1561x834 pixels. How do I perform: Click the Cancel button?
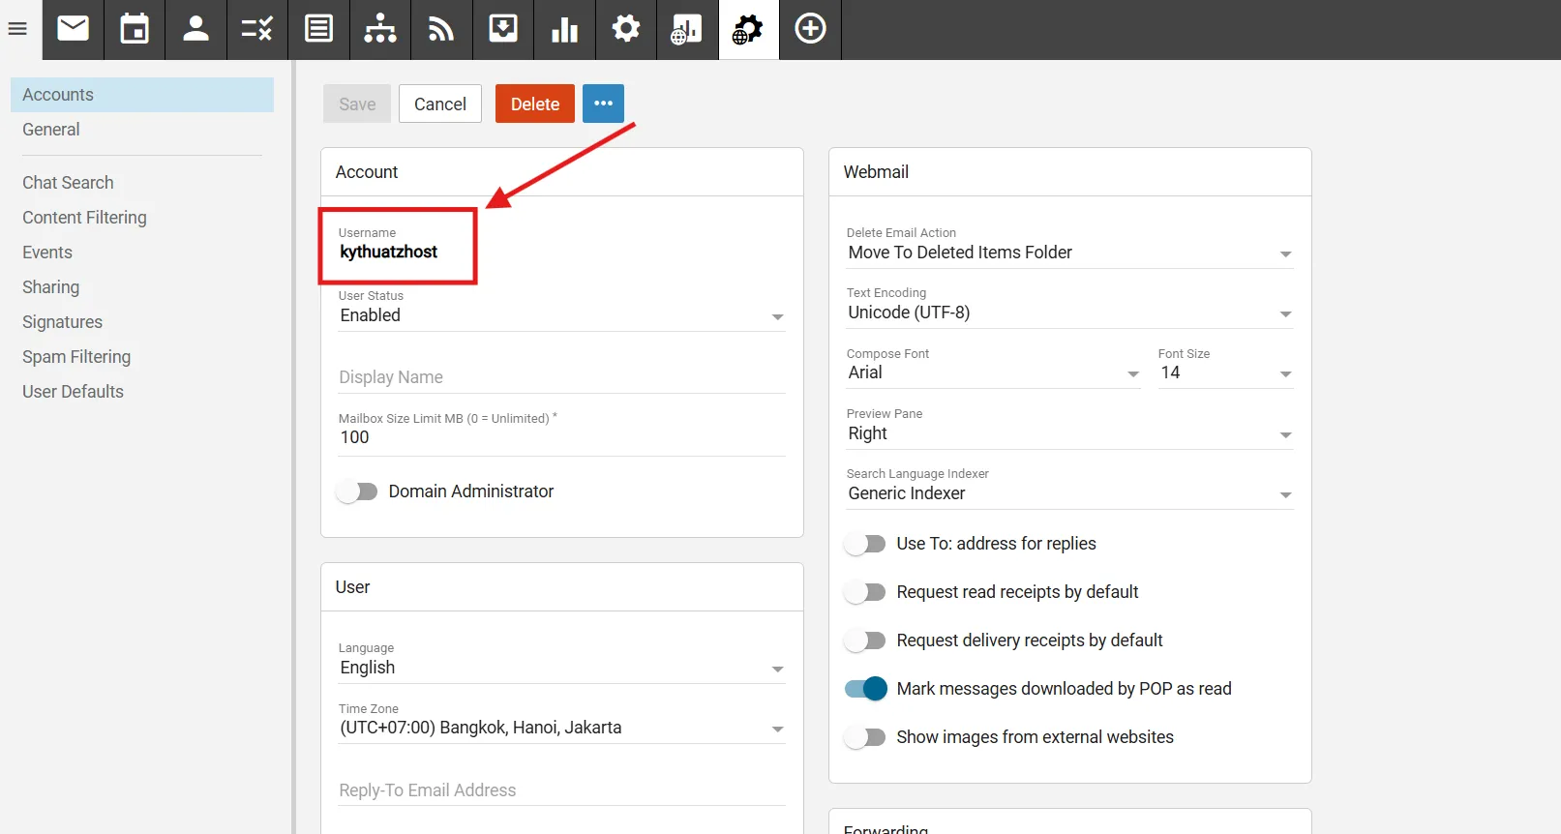[x=439, y=104]
